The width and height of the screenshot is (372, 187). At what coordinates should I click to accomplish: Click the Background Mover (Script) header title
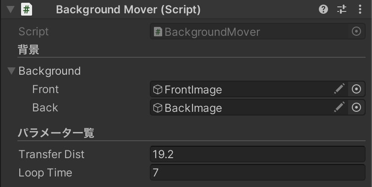click(x=128, y=10)
